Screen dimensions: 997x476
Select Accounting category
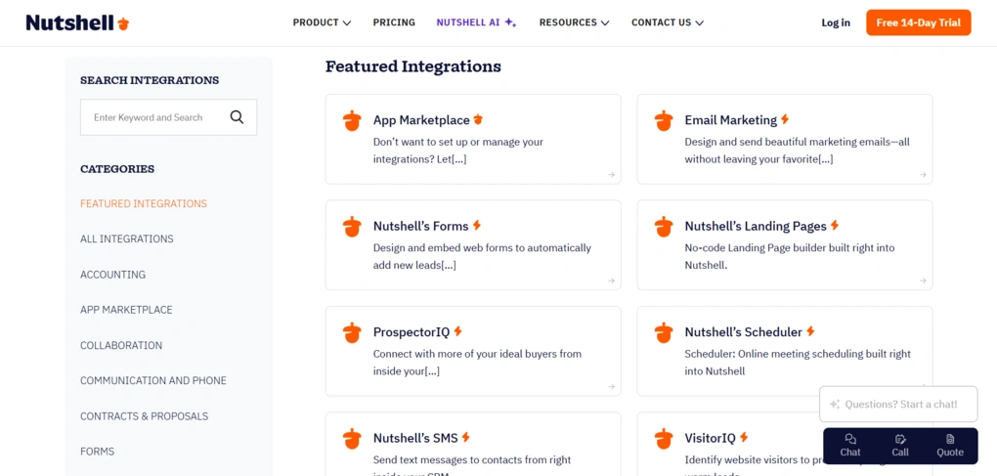[113, 275]
